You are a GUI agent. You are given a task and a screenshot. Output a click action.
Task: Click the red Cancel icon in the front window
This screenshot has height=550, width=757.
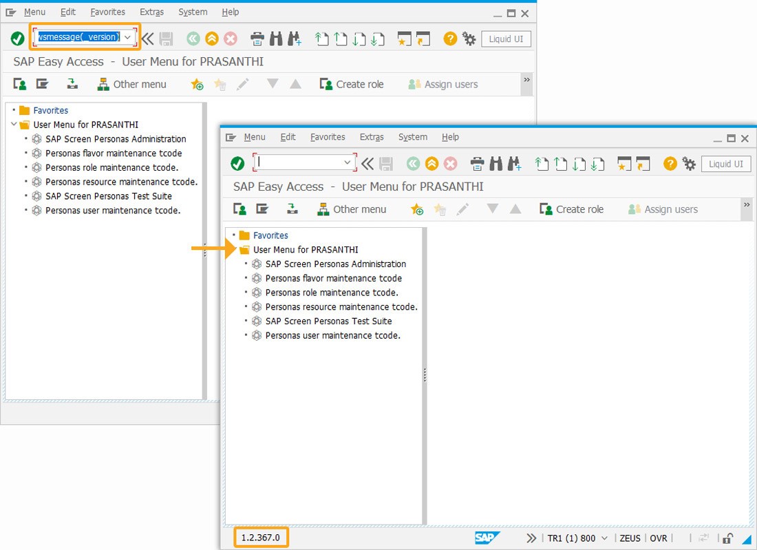point(451,164)
